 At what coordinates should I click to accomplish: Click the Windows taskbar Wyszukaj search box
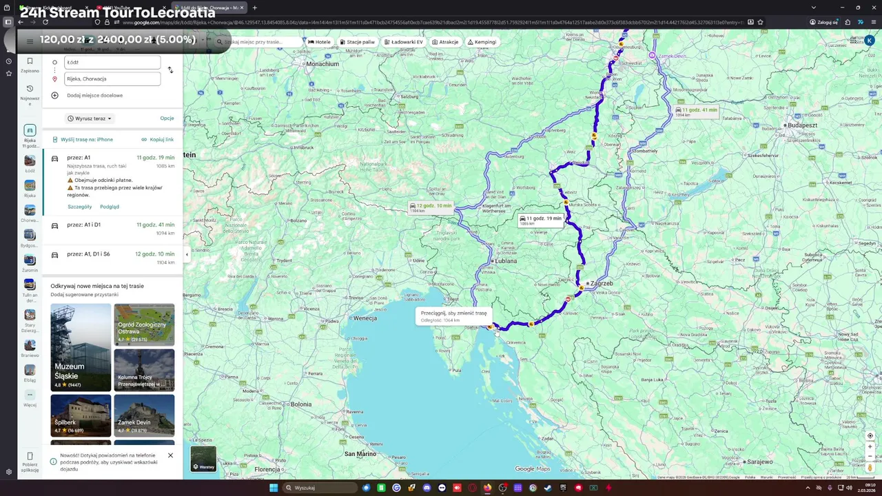[x=319, y=488]
